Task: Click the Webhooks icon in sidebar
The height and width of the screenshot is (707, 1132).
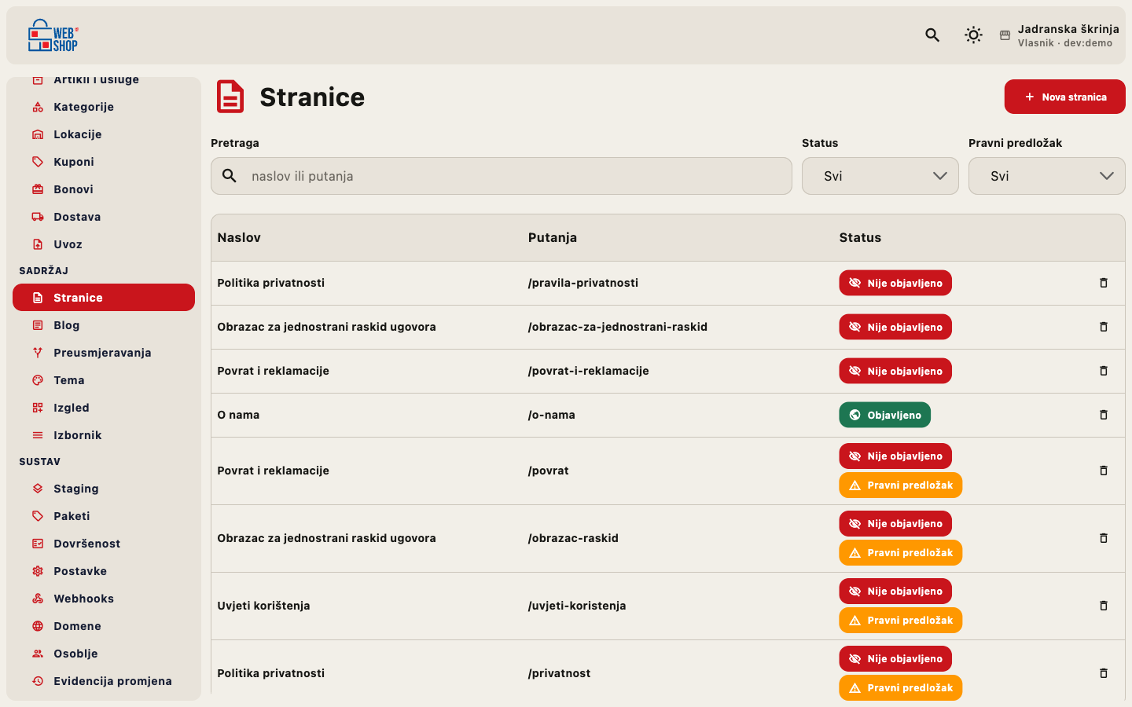Action: 38,599
